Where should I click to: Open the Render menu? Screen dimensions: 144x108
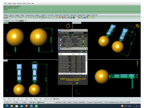[14, 3]
